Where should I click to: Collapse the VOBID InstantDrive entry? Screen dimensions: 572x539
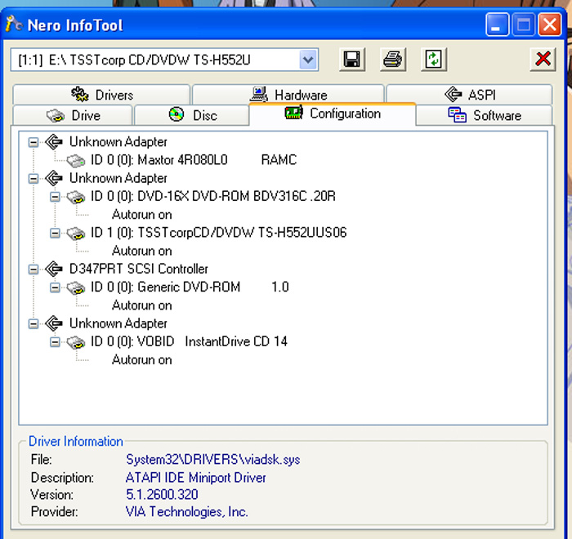[x=55, y=341]
